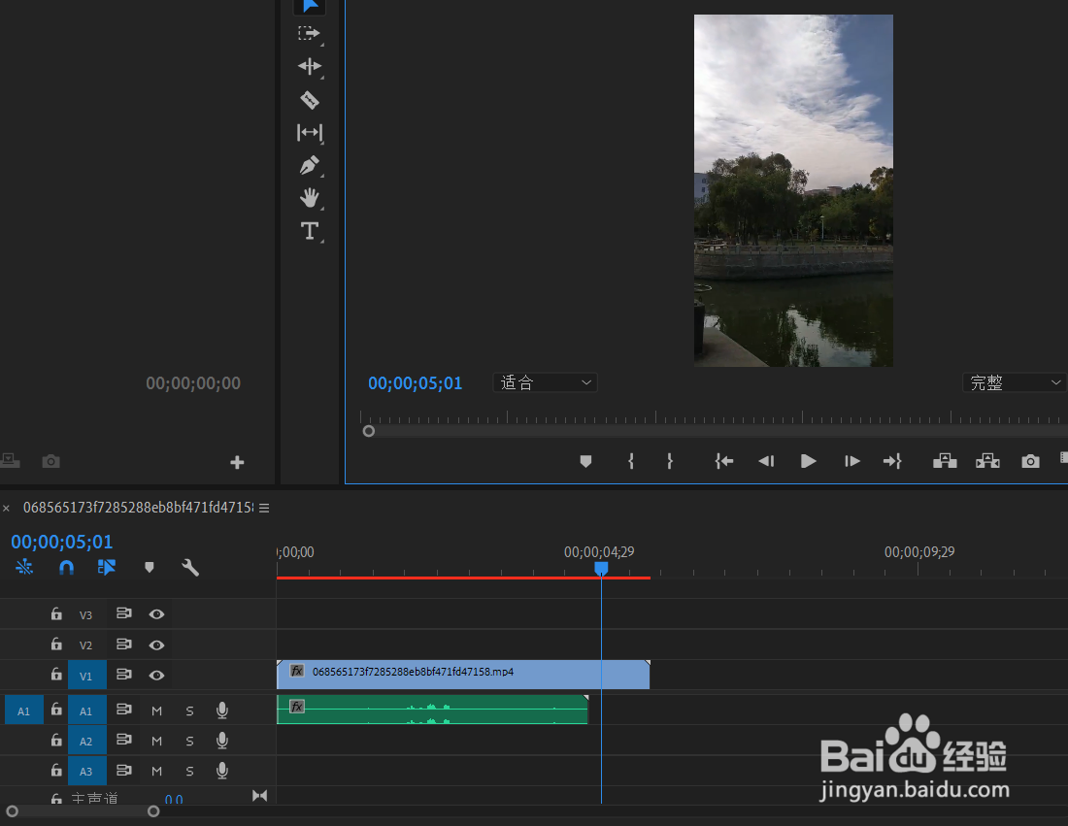Toggle Linked Selection in timeline
Image resolution: width=1068 pixels, height=826 pixels.
(x=107, y=567)
